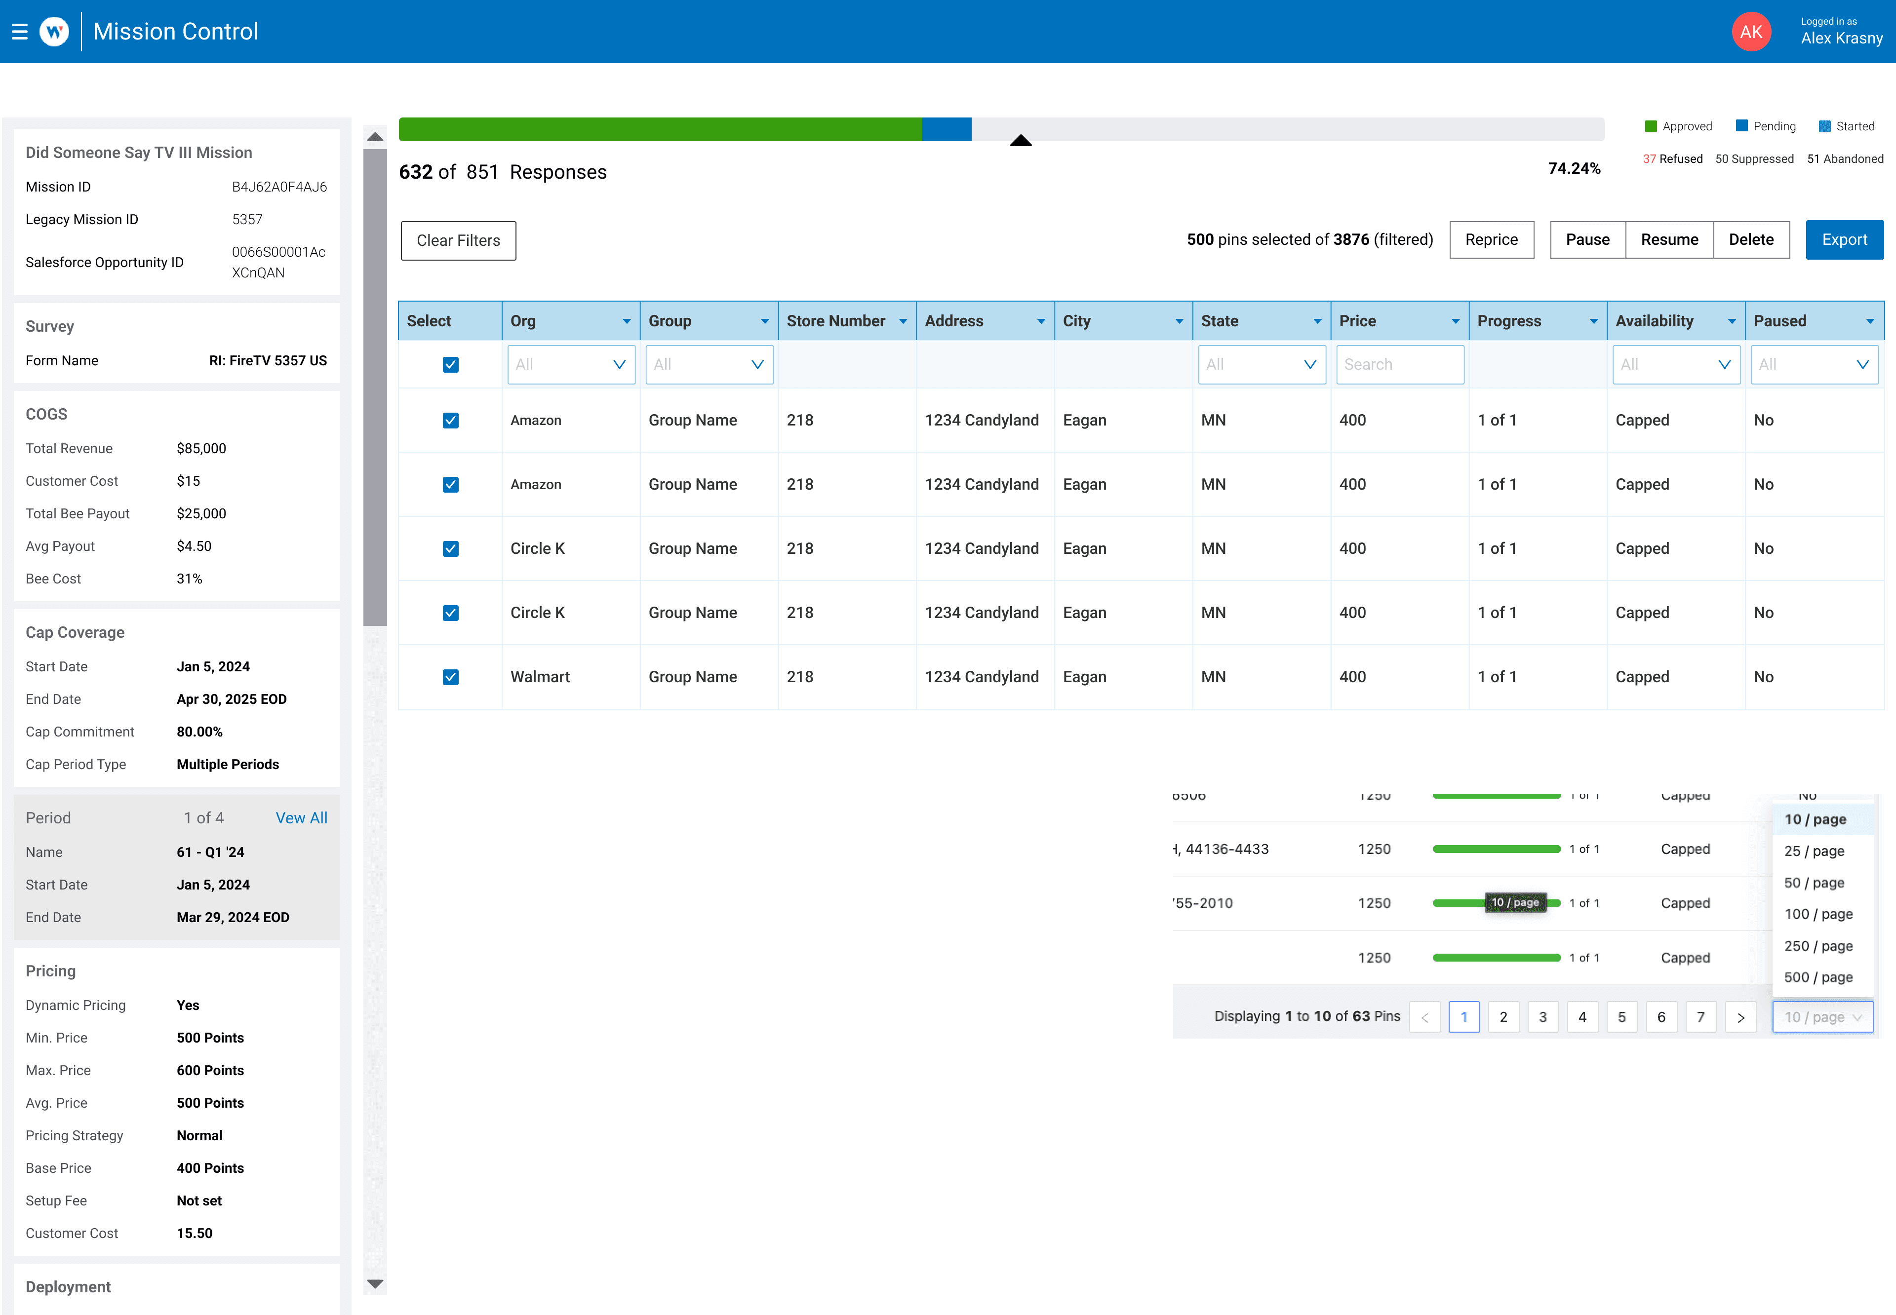Image resolution: width=1896 pixels, height=1315 pixels.
Task: Click the sidebar scroll-down arrow
Action: [x=375, y=1284]
